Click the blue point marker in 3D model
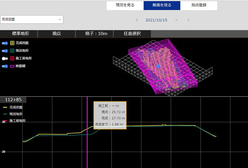 click(x=159, y=66)
